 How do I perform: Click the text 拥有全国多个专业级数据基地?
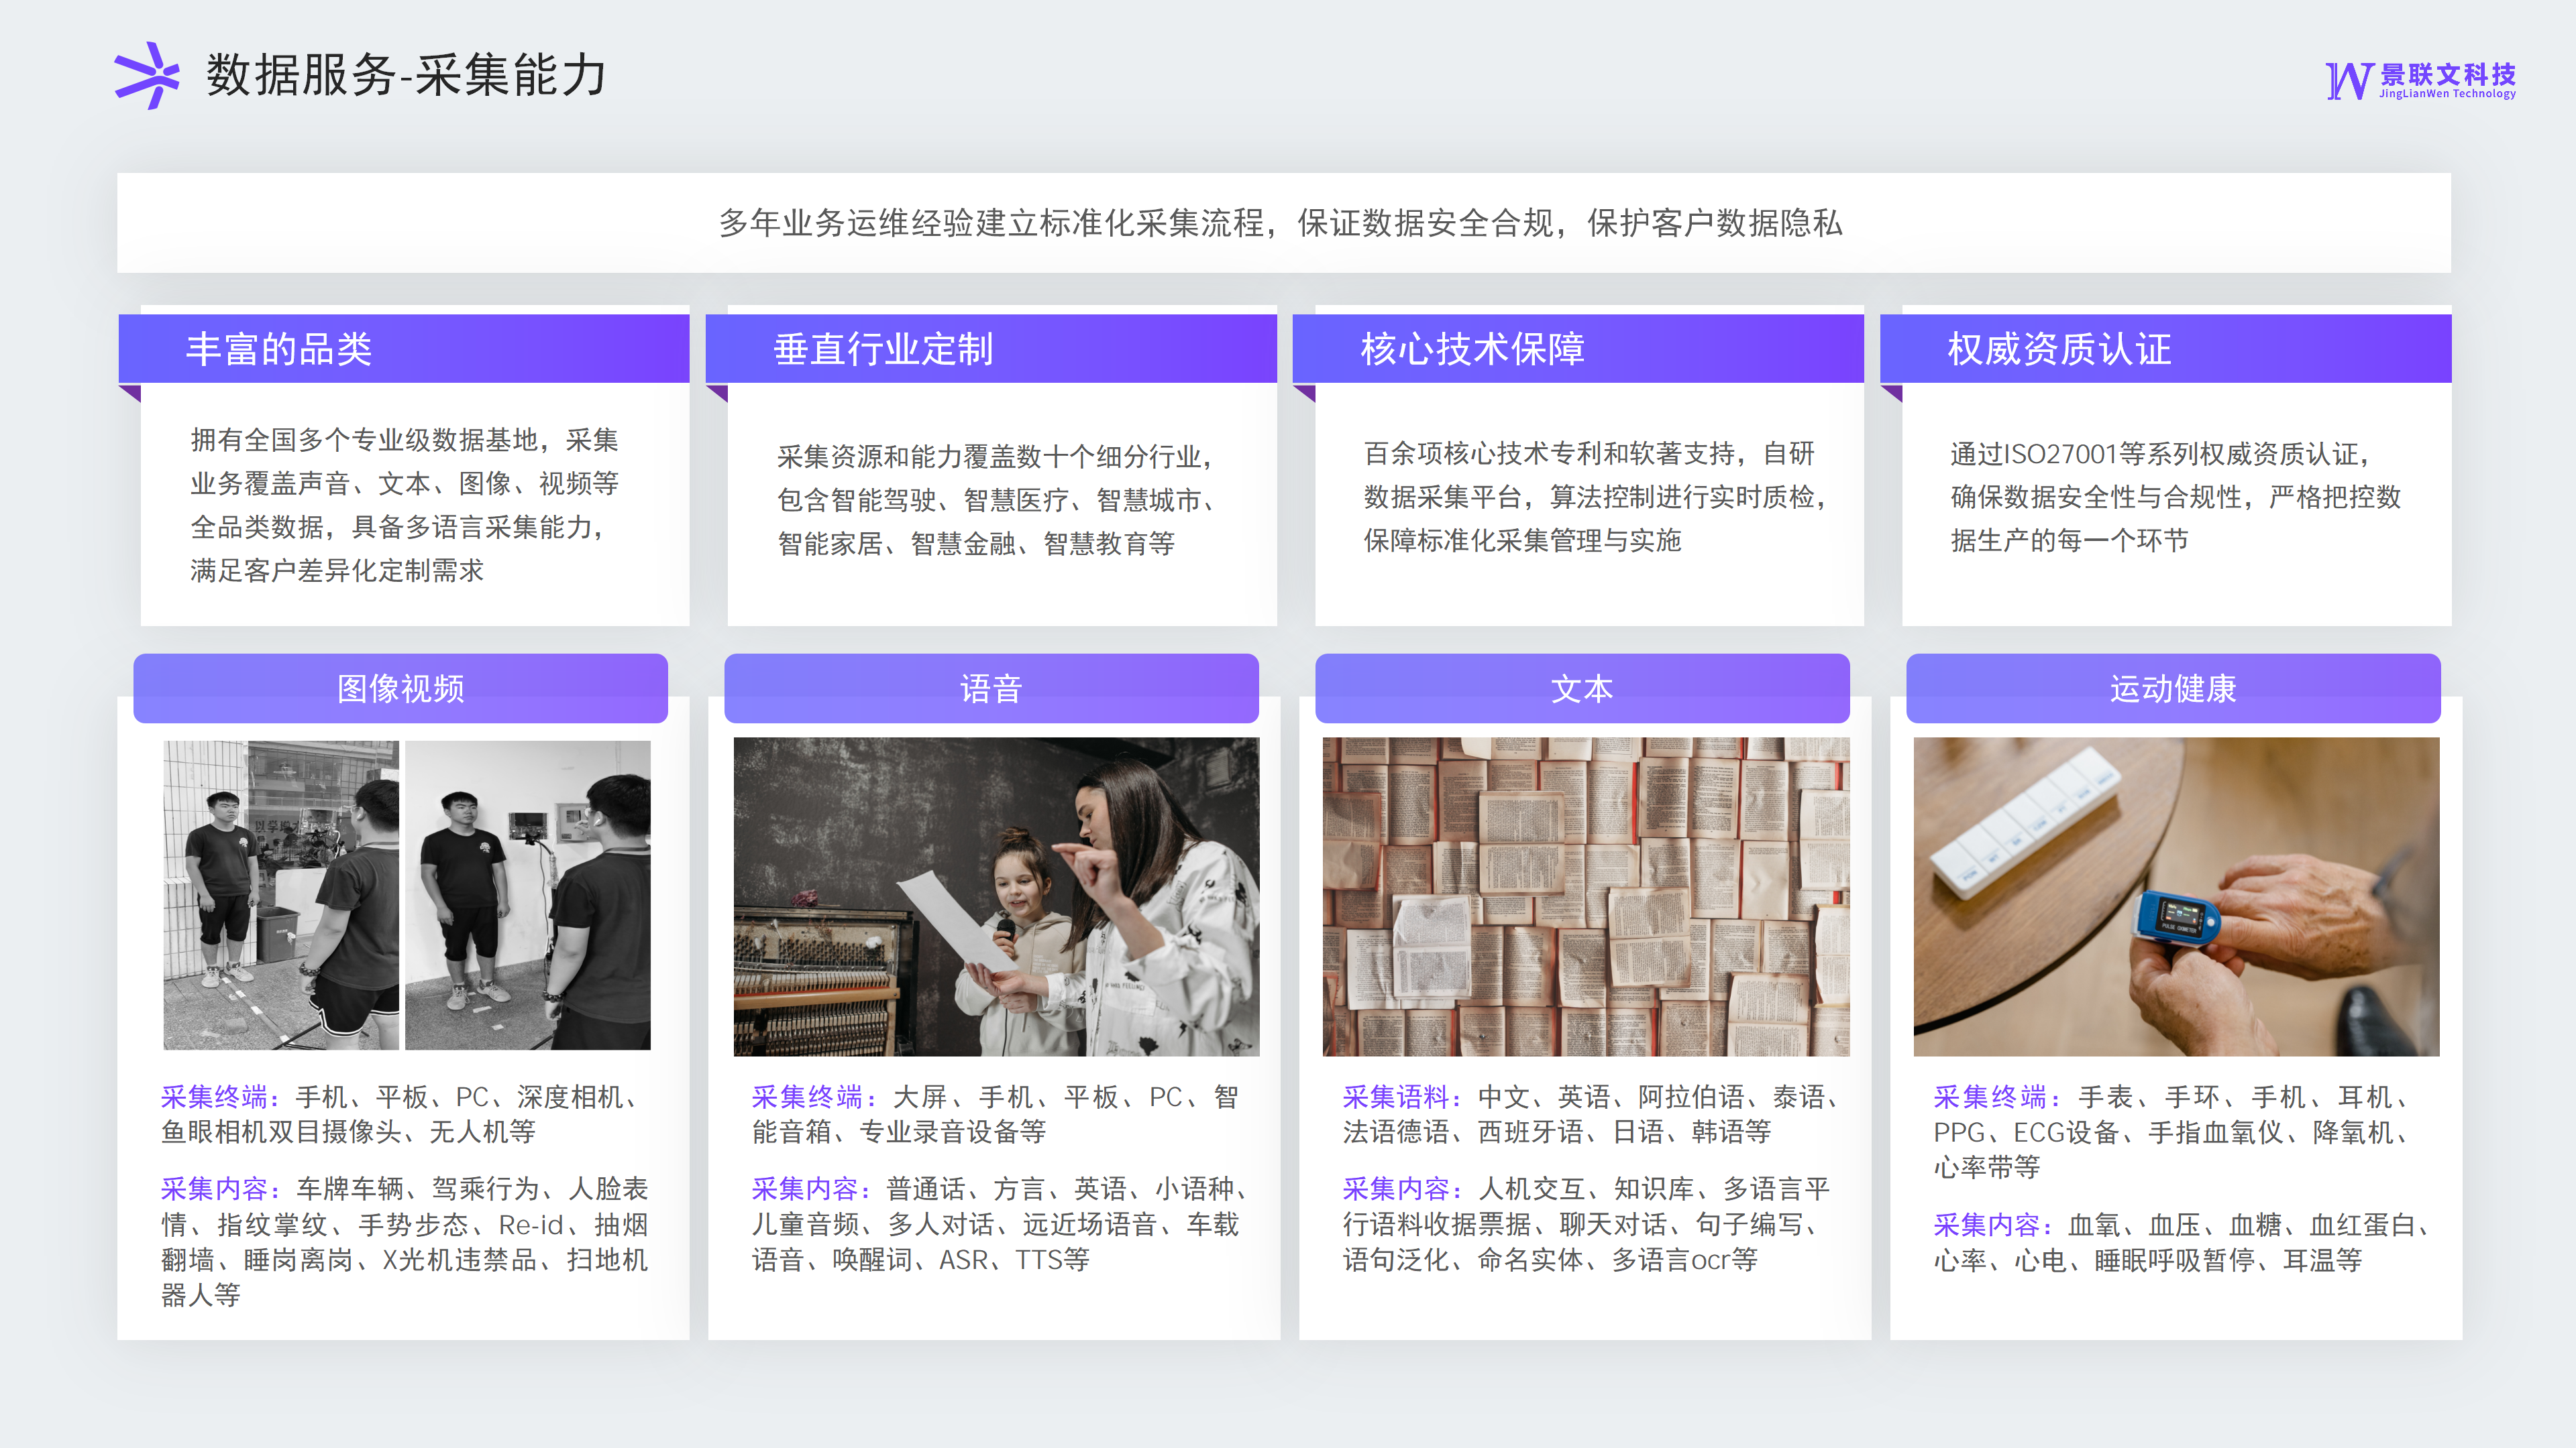coord(364,440)
